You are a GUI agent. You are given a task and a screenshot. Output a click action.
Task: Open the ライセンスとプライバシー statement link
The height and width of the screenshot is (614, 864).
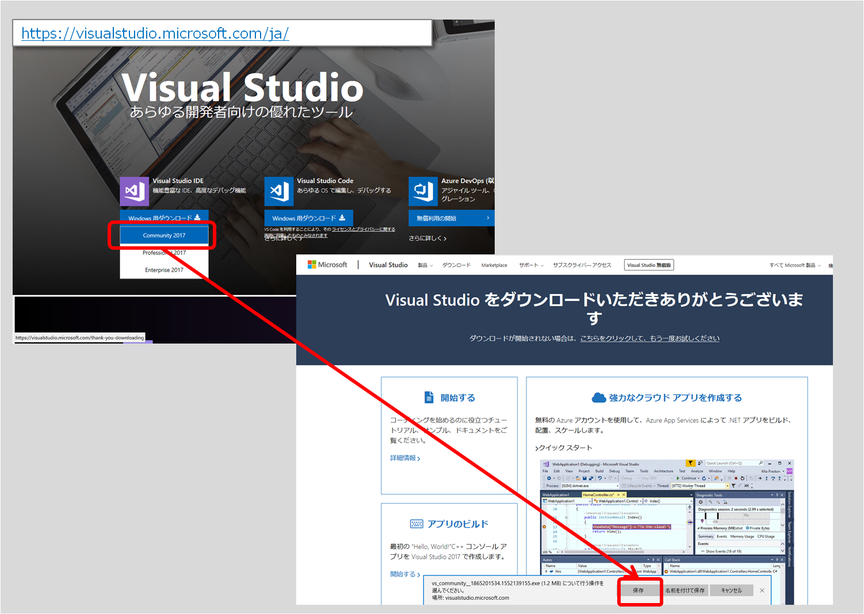(364, 229)
